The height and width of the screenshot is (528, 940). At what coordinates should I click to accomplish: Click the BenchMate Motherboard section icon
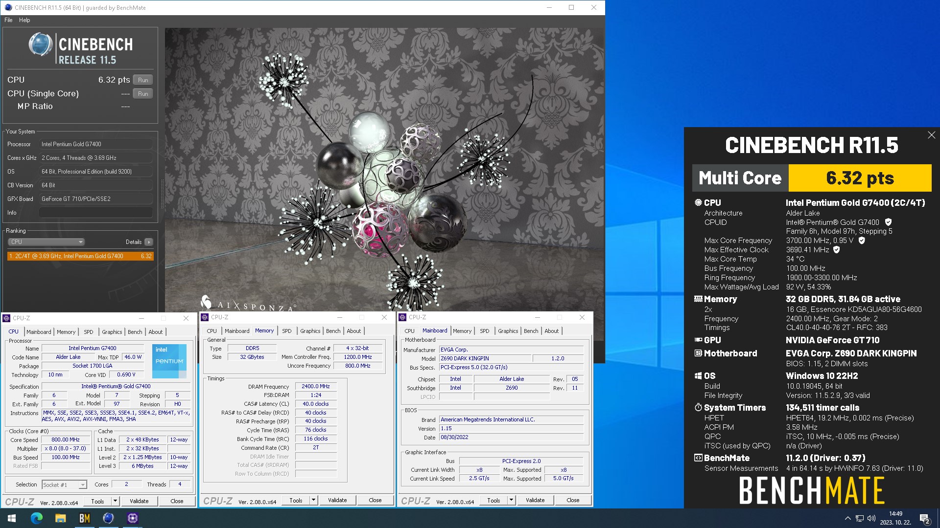coord(698,353)
